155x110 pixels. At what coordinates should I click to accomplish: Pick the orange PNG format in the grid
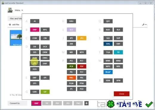point(71,78)
